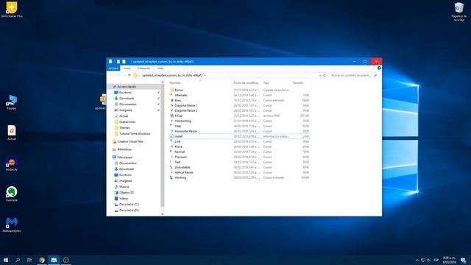Select the Papelera de reciclaje desktop icon
The height and width of the screenshot is (265, 471).
point(458,12)
